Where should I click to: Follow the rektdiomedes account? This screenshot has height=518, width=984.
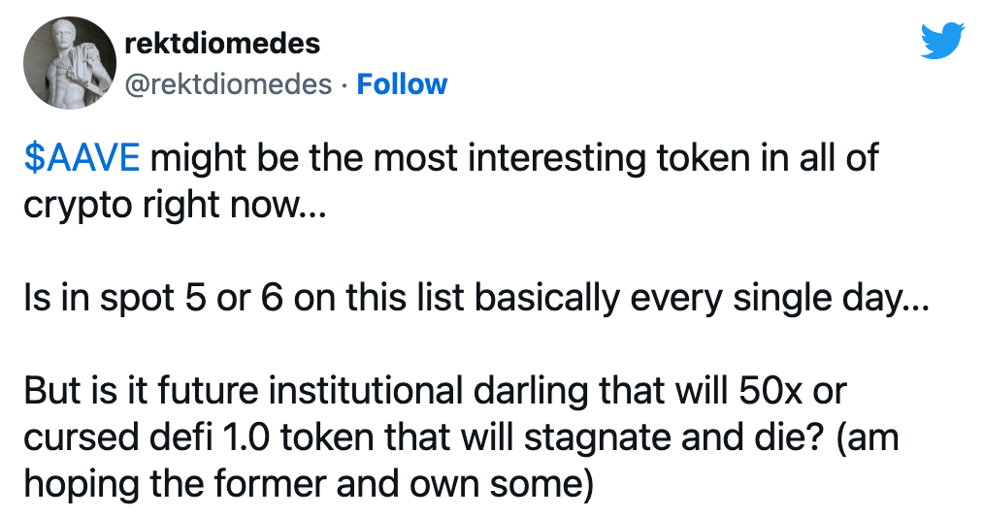[402, 84]
